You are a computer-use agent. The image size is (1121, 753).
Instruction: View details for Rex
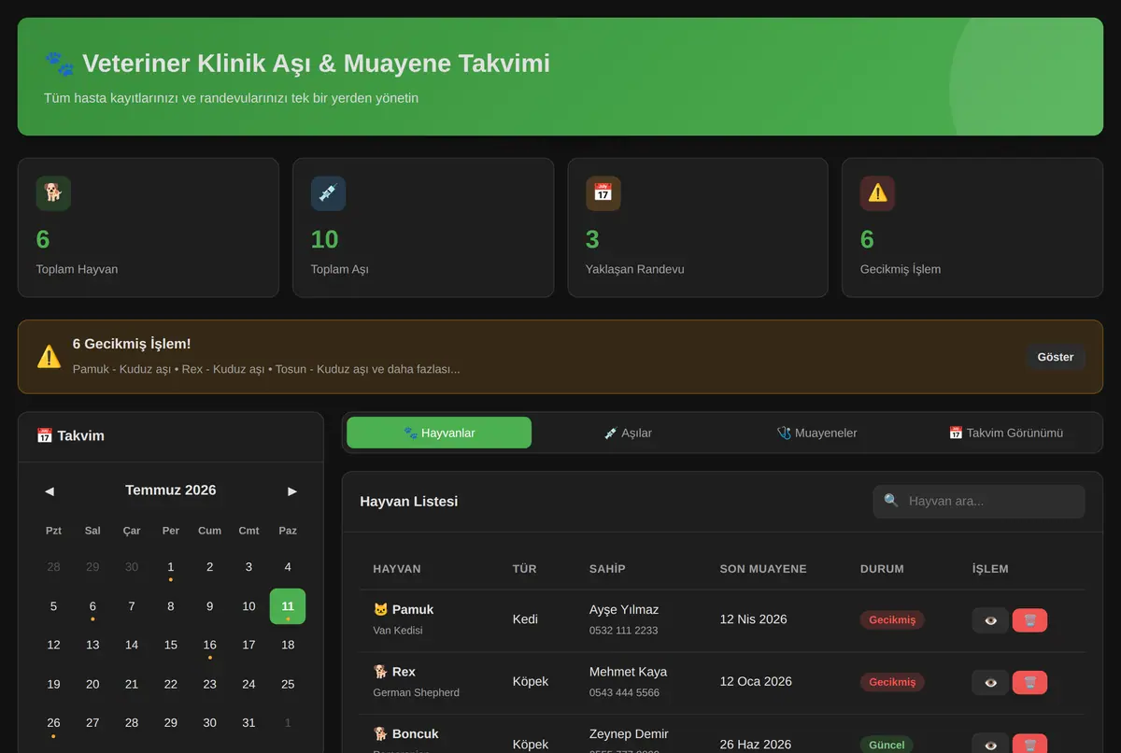coord(990,683)
